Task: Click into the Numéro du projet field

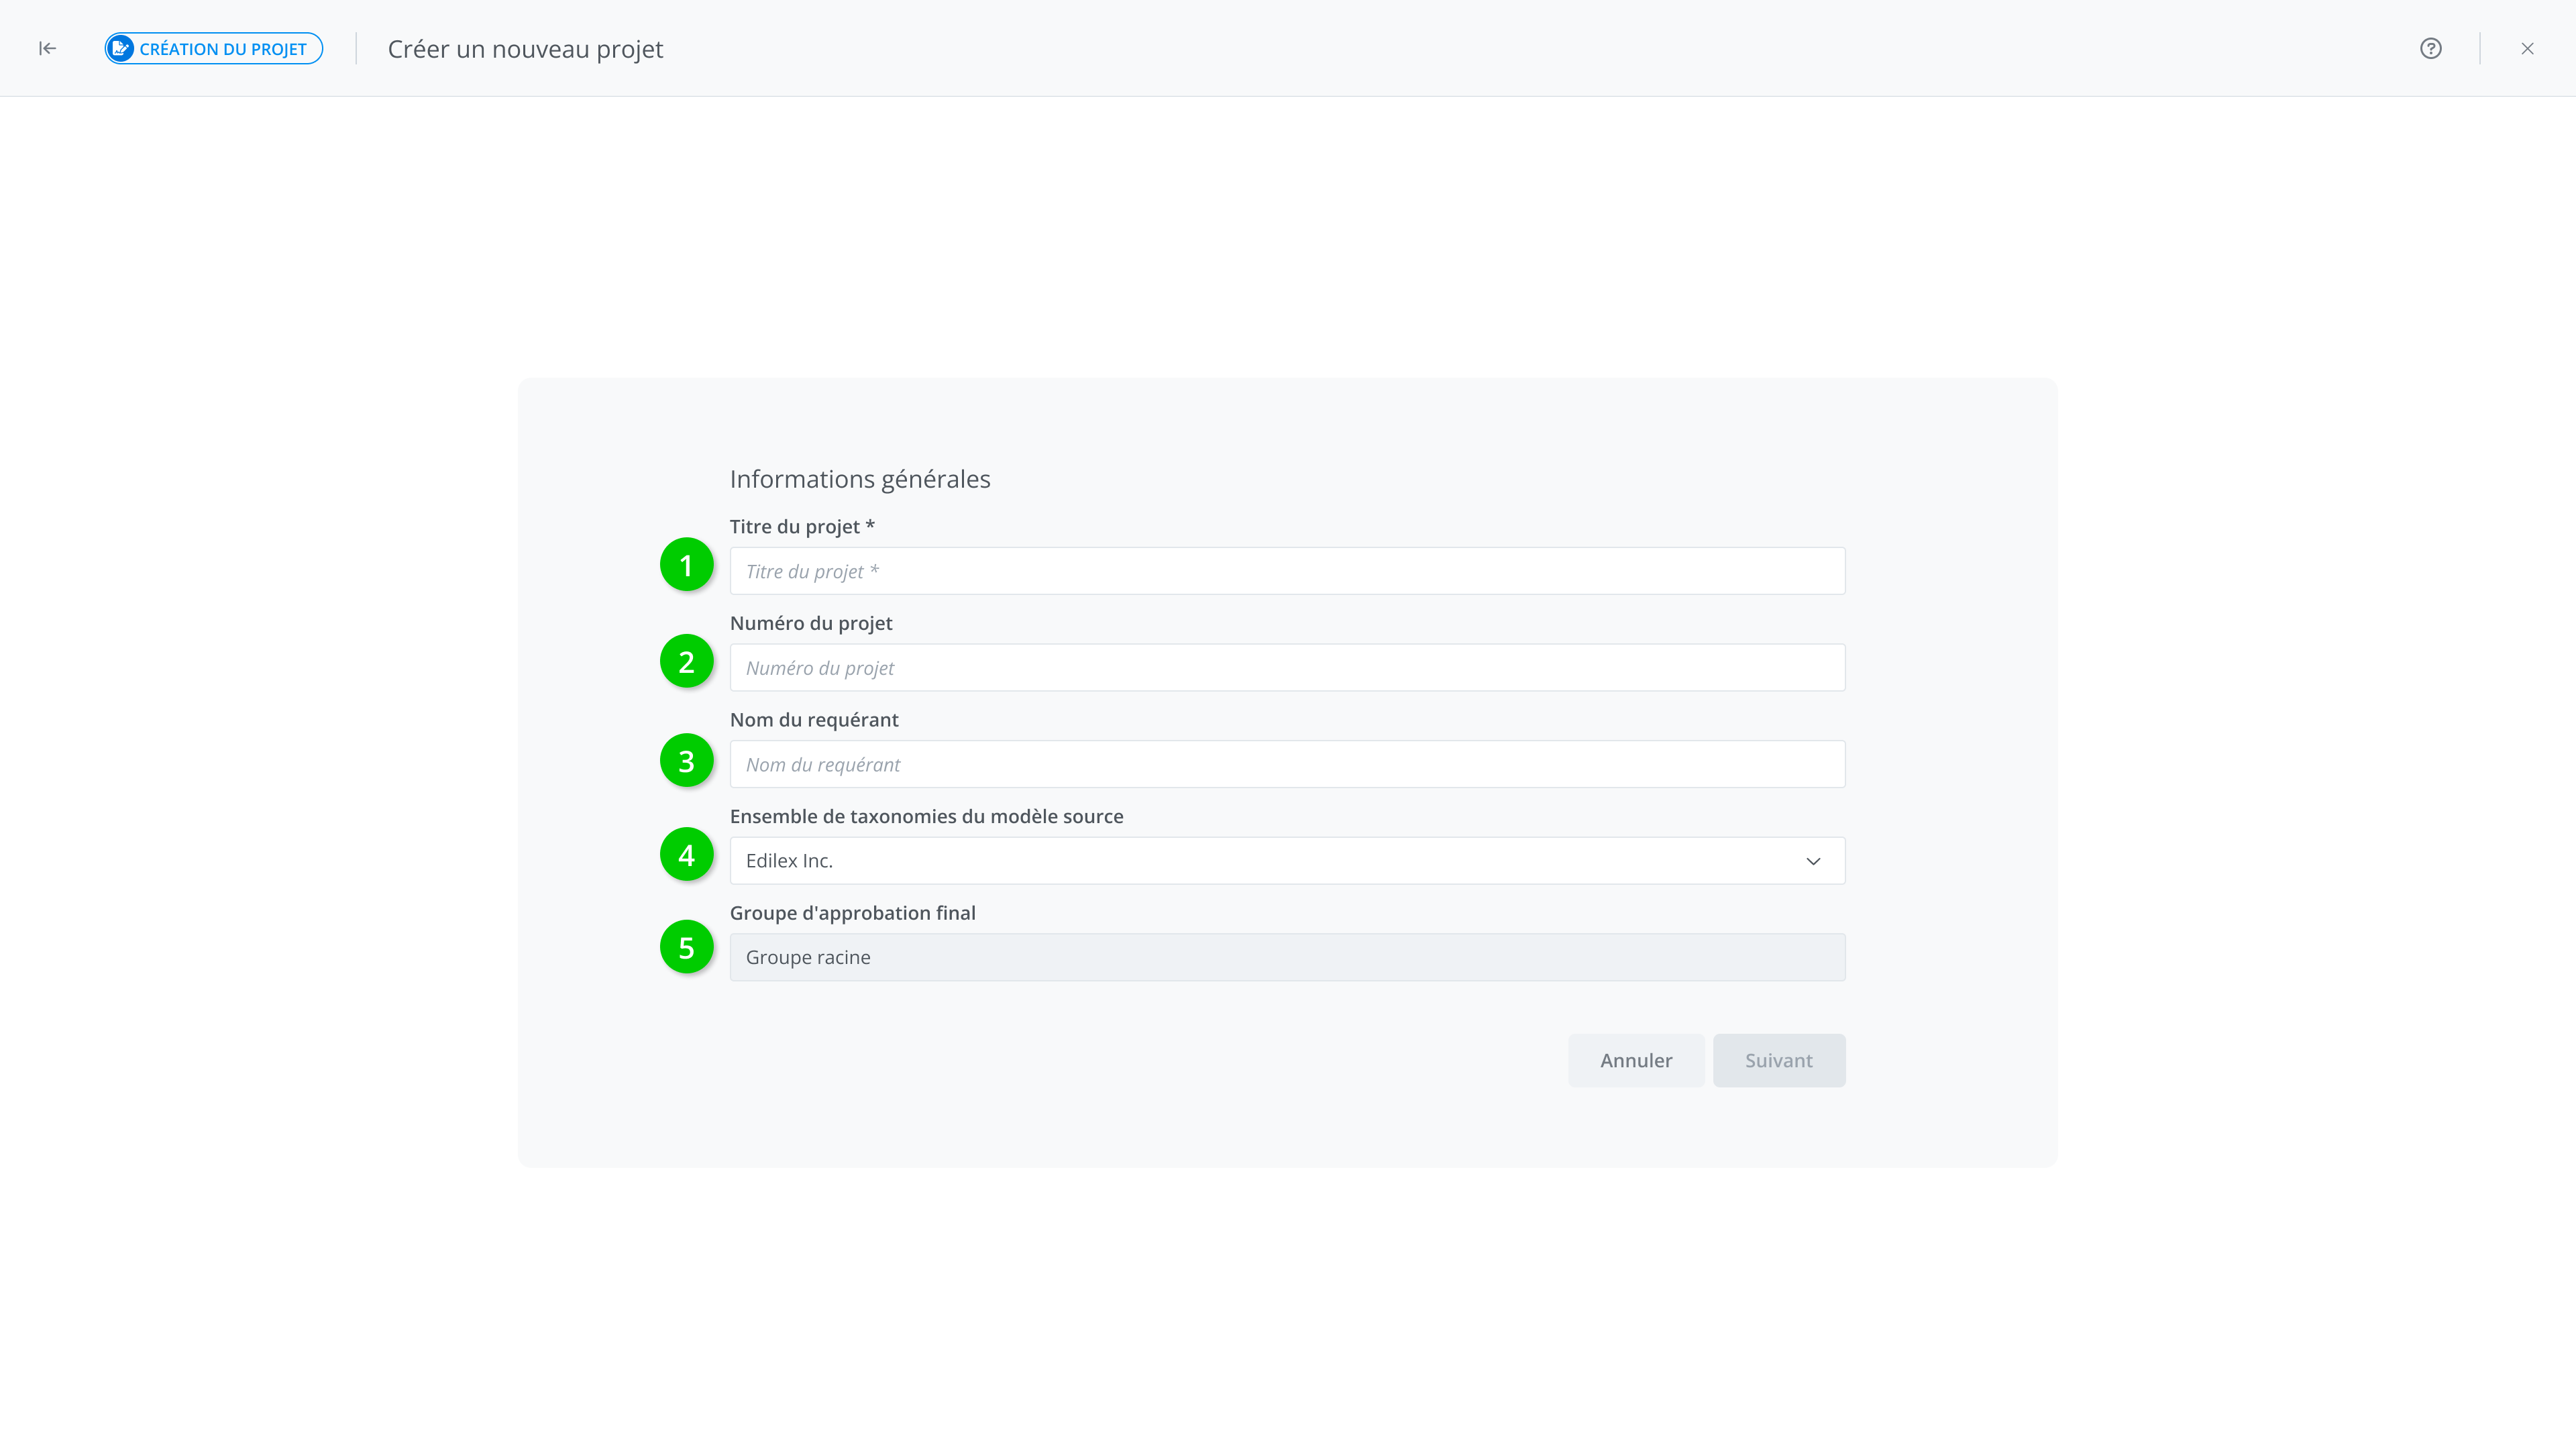Action: [1287, 667]
